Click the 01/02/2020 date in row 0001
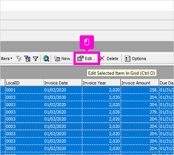Image resolution: width=174 pixels, height=155 pixels. pos(63,90)
